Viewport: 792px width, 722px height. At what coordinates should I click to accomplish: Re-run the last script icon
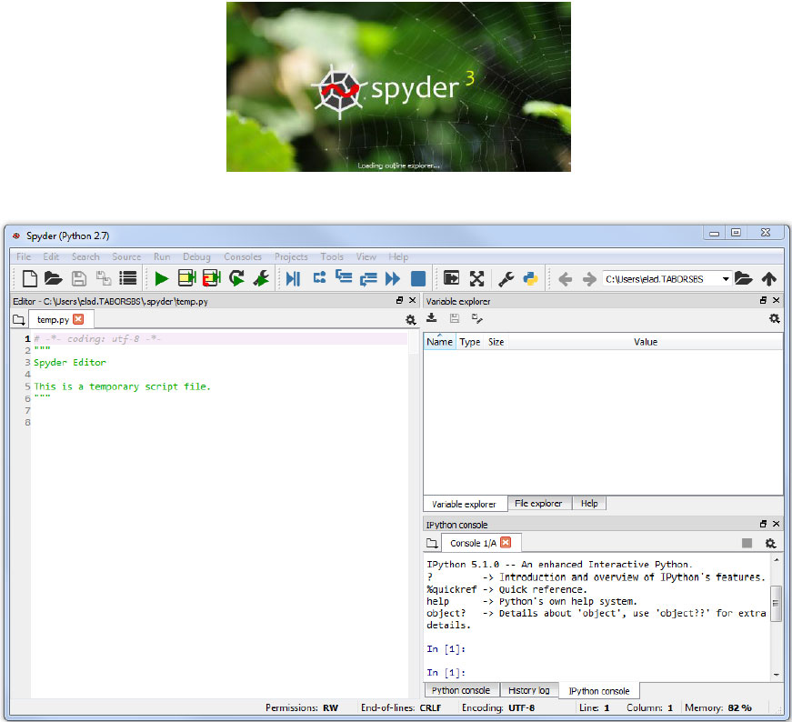pos(236,278)
